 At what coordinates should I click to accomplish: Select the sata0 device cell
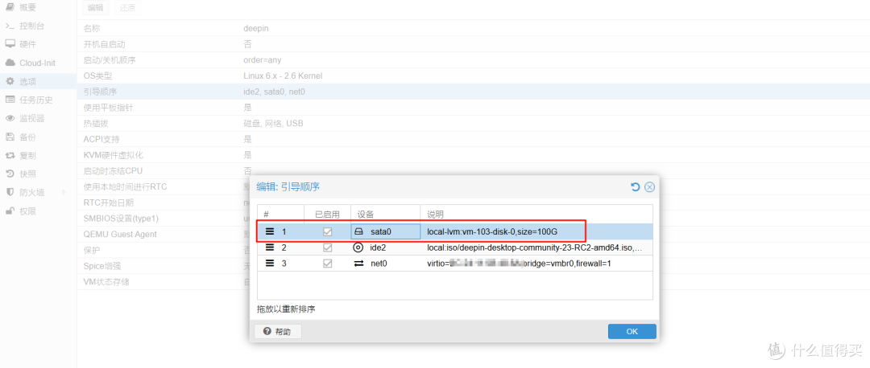[385, 232]
